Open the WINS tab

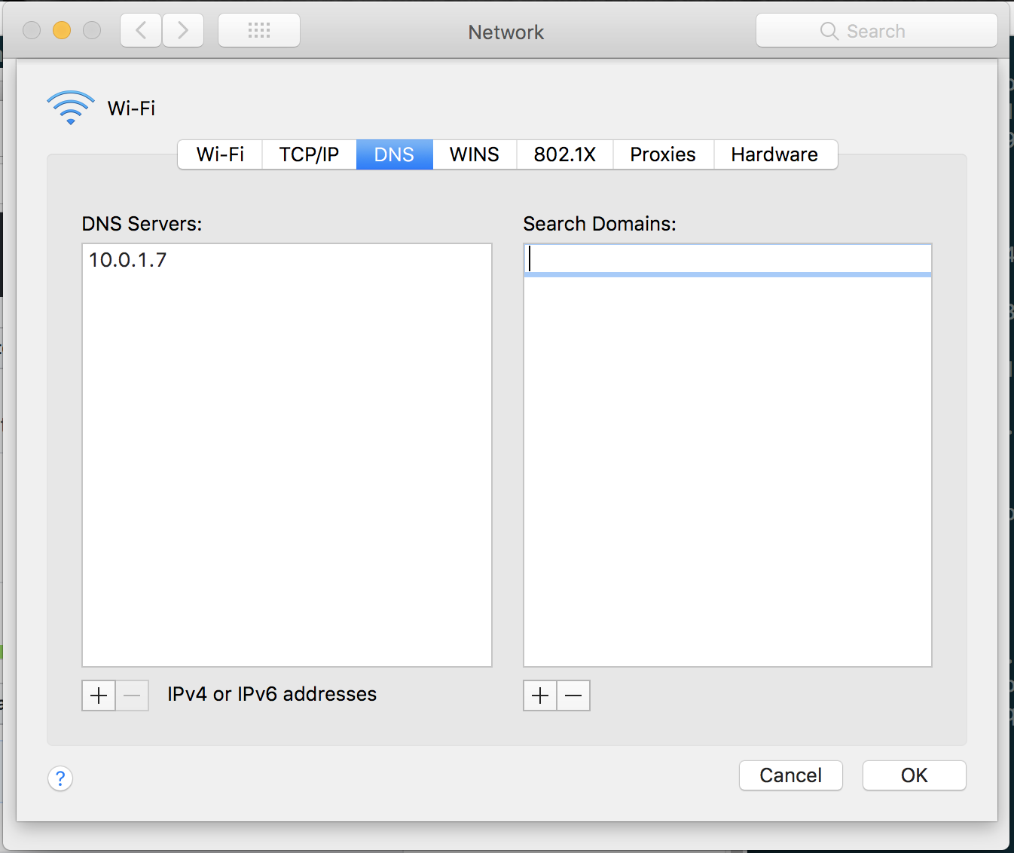click(x=475, y=154)
